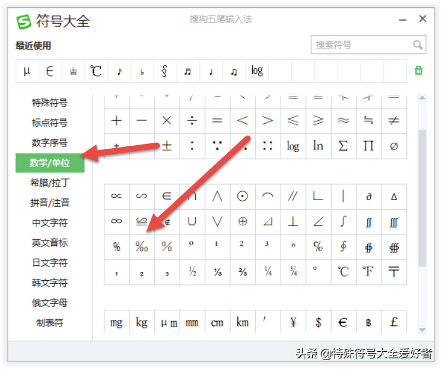Close the 符号大全 window
The height and width of the screenshot is (369, 442).
tap(422, 18)
